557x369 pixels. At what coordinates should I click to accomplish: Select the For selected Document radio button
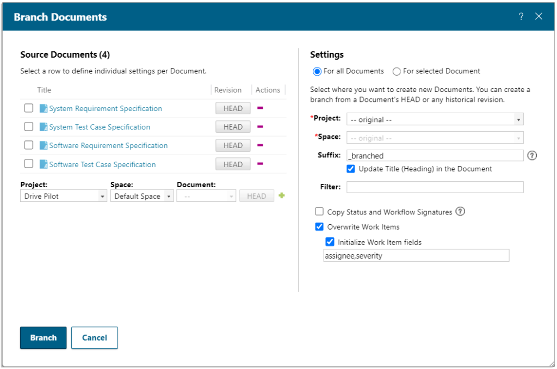tap(397, 71)
